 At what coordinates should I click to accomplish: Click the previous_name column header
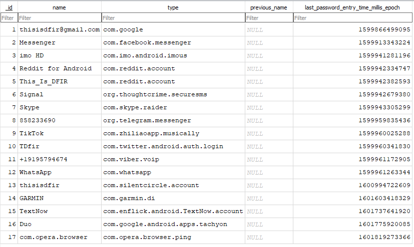[x=269, y=7]
